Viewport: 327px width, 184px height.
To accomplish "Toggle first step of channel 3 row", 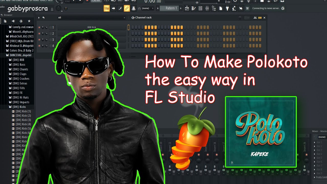I will pos(133,40).
